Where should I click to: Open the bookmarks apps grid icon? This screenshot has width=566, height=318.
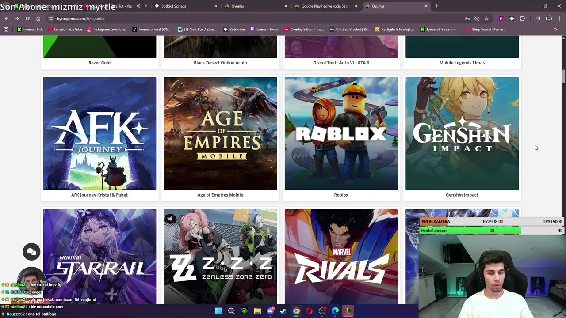pos(6,29)
